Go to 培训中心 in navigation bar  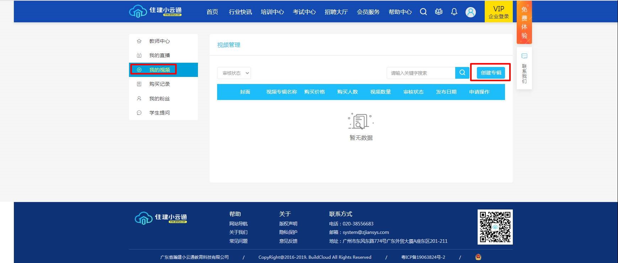coord(272,12)
